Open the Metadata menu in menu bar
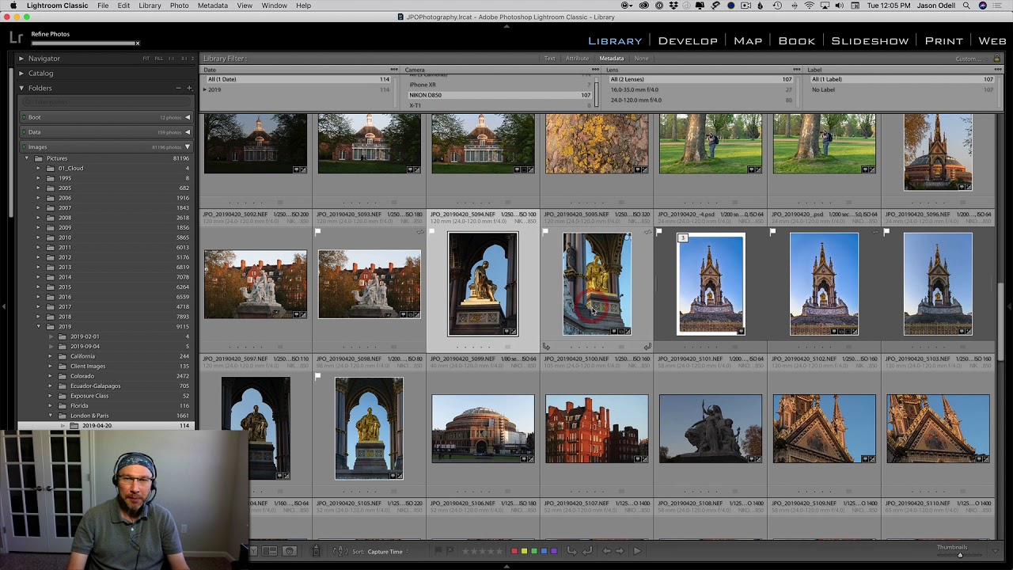1013x570 pixels. 212,6
